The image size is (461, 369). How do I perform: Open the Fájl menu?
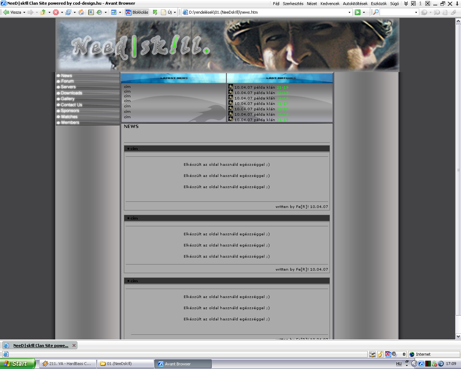click(x=276, y=4)
